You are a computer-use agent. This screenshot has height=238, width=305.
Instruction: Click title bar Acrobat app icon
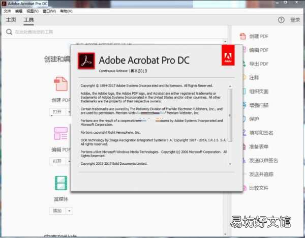[x=4, y=4]
